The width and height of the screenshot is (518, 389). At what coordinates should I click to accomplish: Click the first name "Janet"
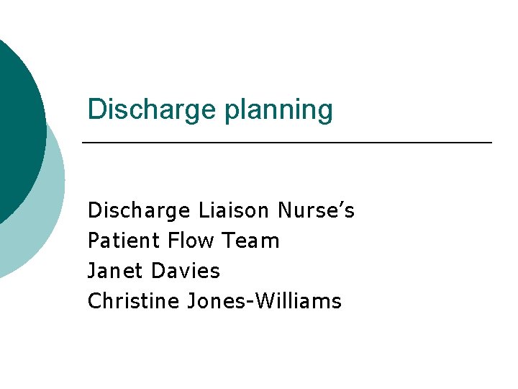pos(116,271)
